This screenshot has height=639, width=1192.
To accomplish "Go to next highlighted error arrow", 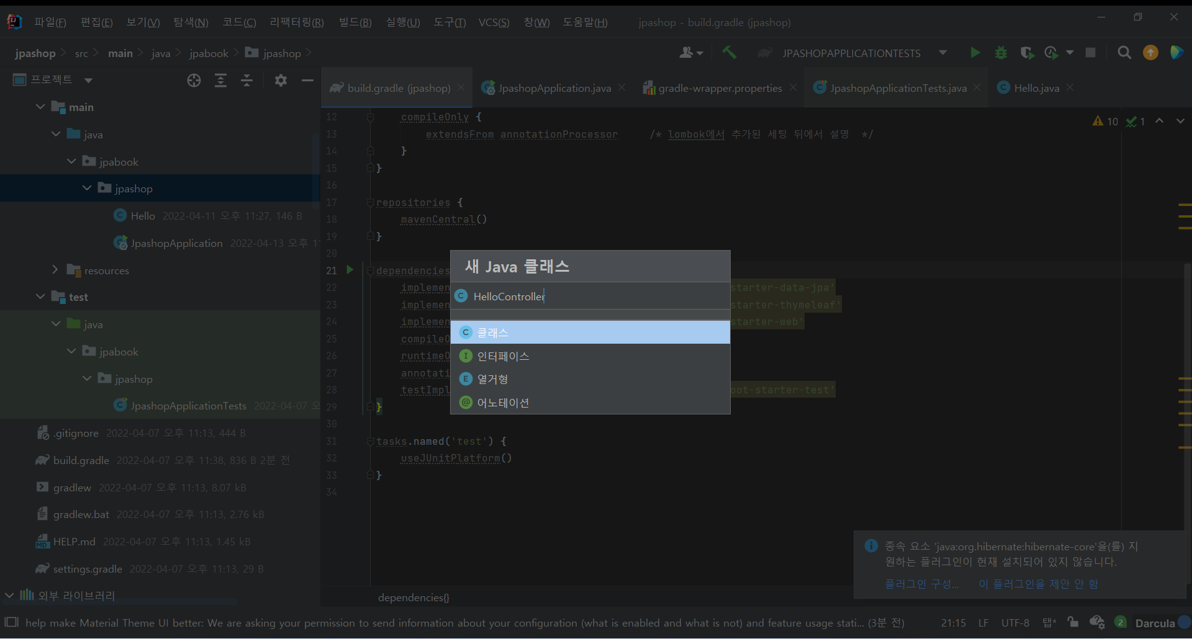I will pyautogui.click(x=1180, y=121).
